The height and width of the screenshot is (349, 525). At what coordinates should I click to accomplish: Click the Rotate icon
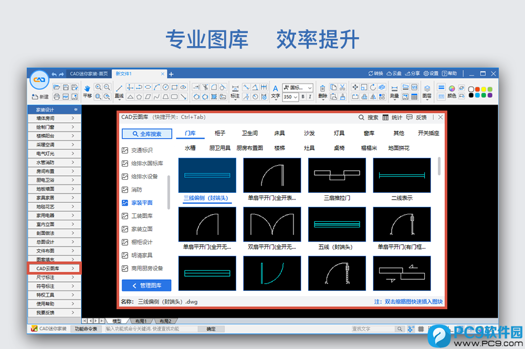point(373,87)
